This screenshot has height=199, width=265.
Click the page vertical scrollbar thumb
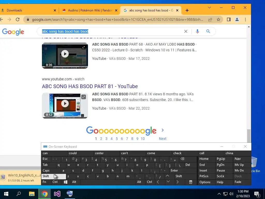point(249,136)
